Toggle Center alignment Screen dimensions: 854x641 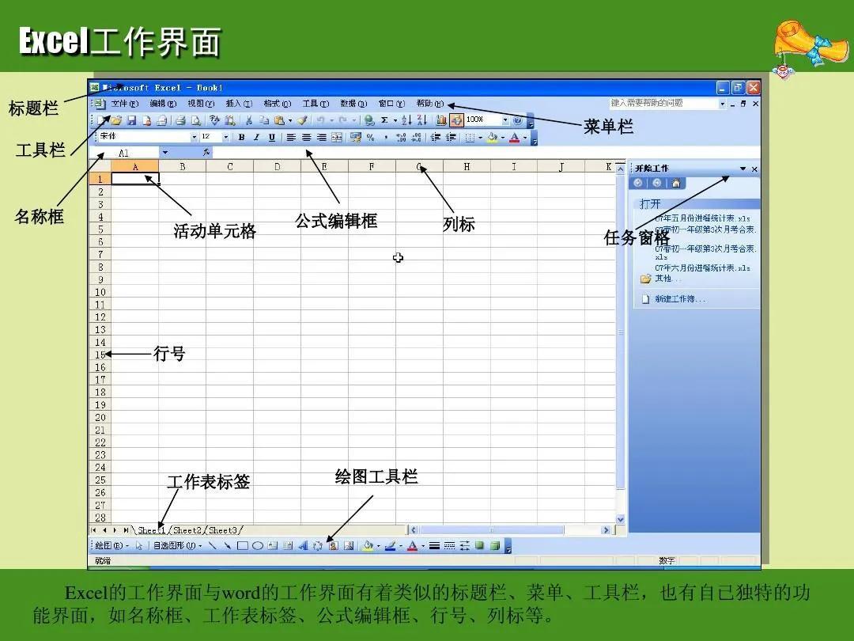(307, 138)
